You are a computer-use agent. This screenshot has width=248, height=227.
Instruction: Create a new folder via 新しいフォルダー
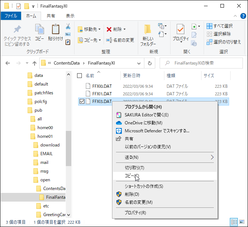[x=148, y=35]
